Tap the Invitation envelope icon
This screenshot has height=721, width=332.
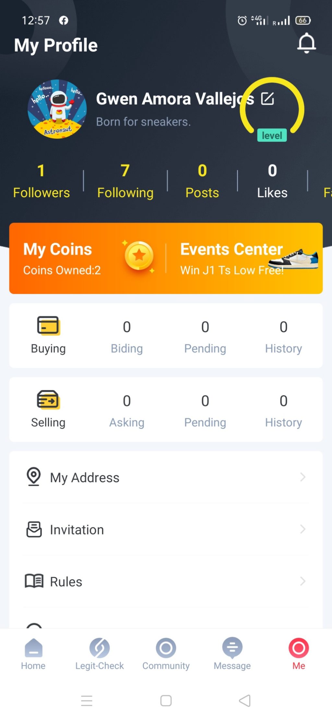click(34, 529)
